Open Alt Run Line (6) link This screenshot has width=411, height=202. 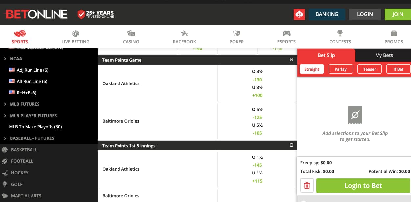(32, 81)
